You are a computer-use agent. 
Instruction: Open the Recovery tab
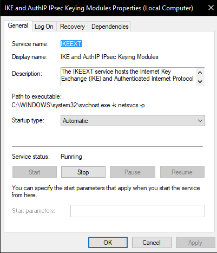click(73, 27)
